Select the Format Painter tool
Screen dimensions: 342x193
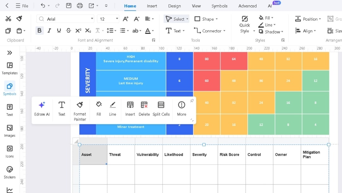tap(79, 109)
